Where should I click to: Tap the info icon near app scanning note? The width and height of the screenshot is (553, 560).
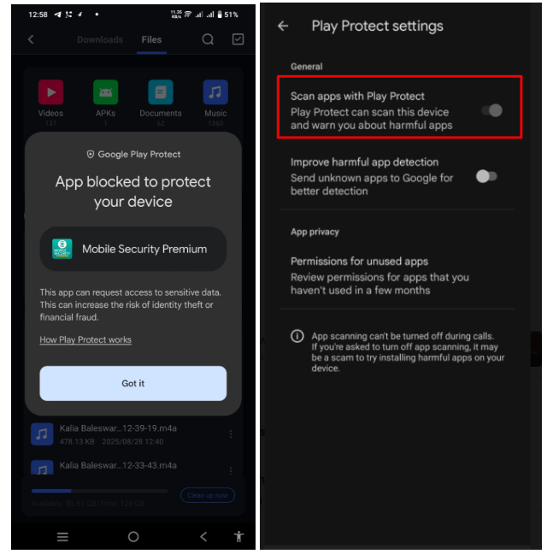click(297, 336)
